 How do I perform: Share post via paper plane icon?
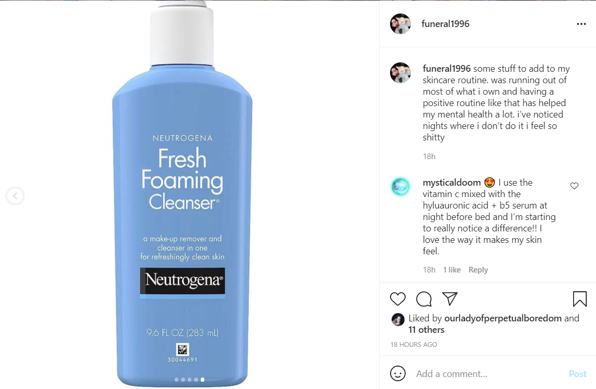click(x=450, y=299)
